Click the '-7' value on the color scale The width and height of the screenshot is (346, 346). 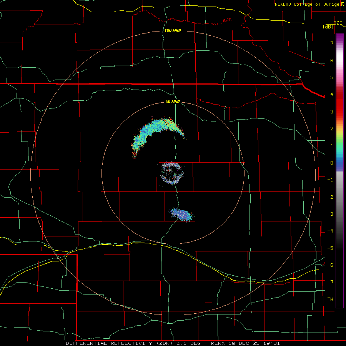tap(330, 282)
